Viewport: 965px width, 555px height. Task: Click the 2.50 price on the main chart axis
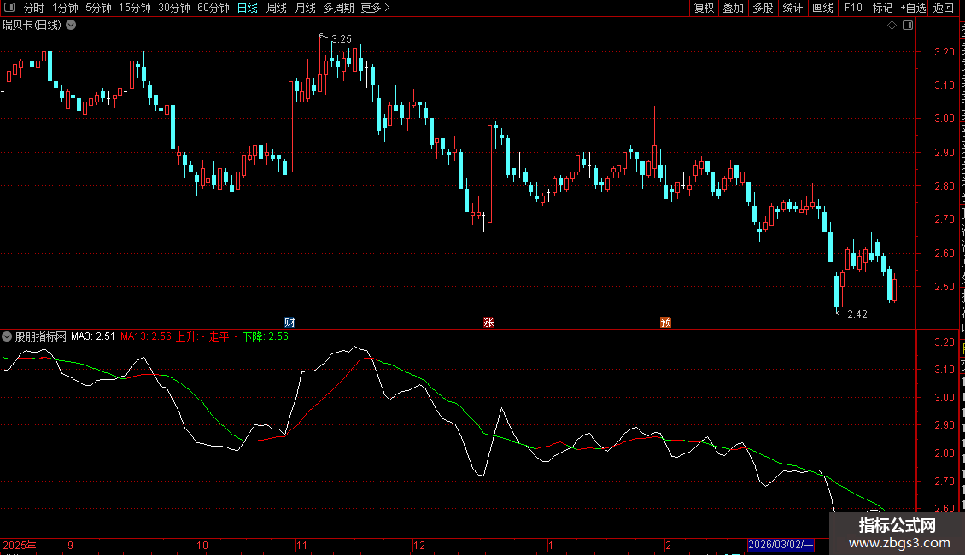click(x=944, y=287)
